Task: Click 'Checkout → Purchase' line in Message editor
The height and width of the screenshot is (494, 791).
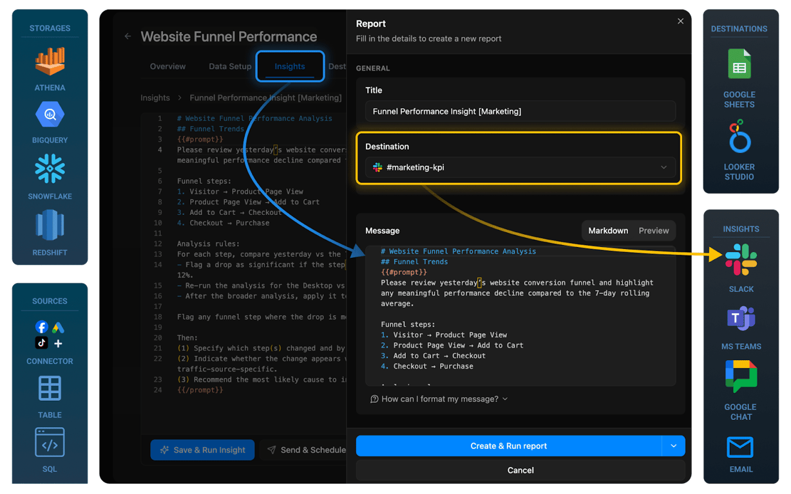Action: click(x=427, y=366)
